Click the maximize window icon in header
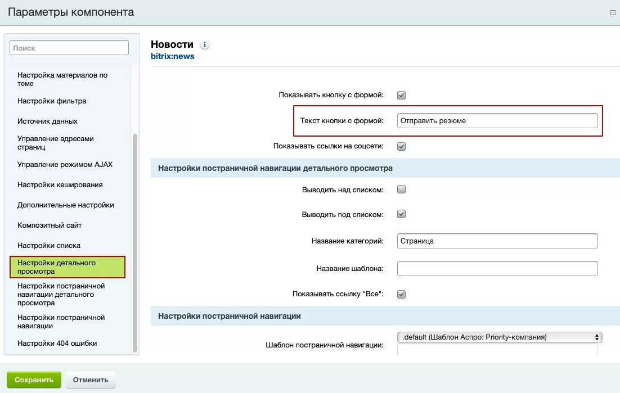Screen dimensions: 620x393 [613, 12]
